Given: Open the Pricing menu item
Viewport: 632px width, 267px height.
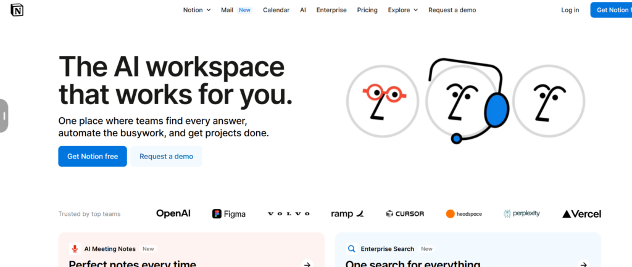Looking at the screenshot, I should [x=367, y=10].
